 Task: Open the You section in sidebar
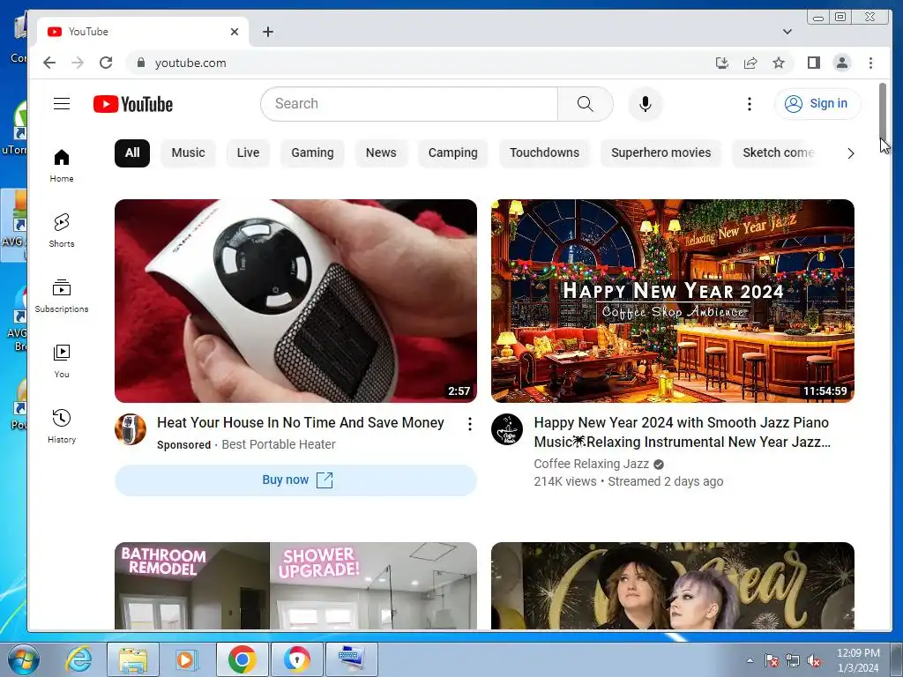pos(62,361)
